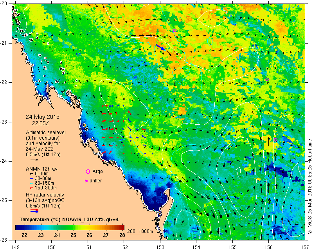The height and width of the screenshot is (251, 313).
Task: Click longitude axis label 155
Action: (x=232, y=247)
